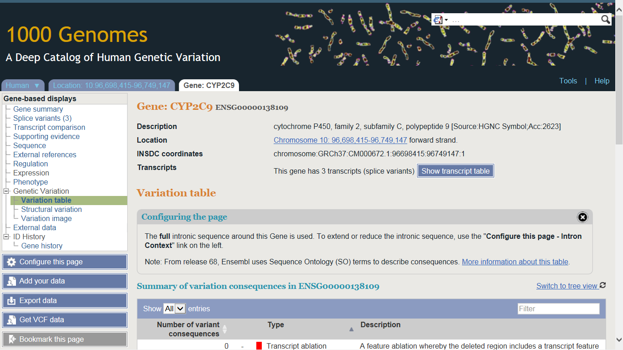The image size is (623, 350).
Task: Open Variation image entry
Action: pos(47,218)
